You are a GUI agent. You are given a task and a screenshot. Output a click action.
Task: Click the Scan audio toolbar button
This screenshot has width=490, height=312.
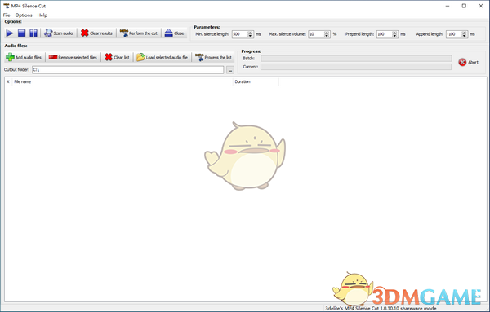[x=59, y=33]
